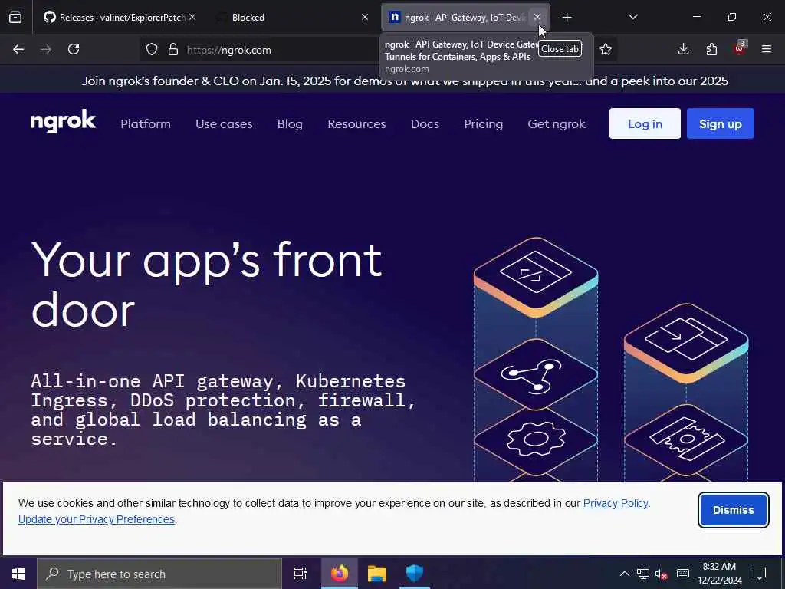Open the Resources menu

pyautogui.click(x=356, y=123)
